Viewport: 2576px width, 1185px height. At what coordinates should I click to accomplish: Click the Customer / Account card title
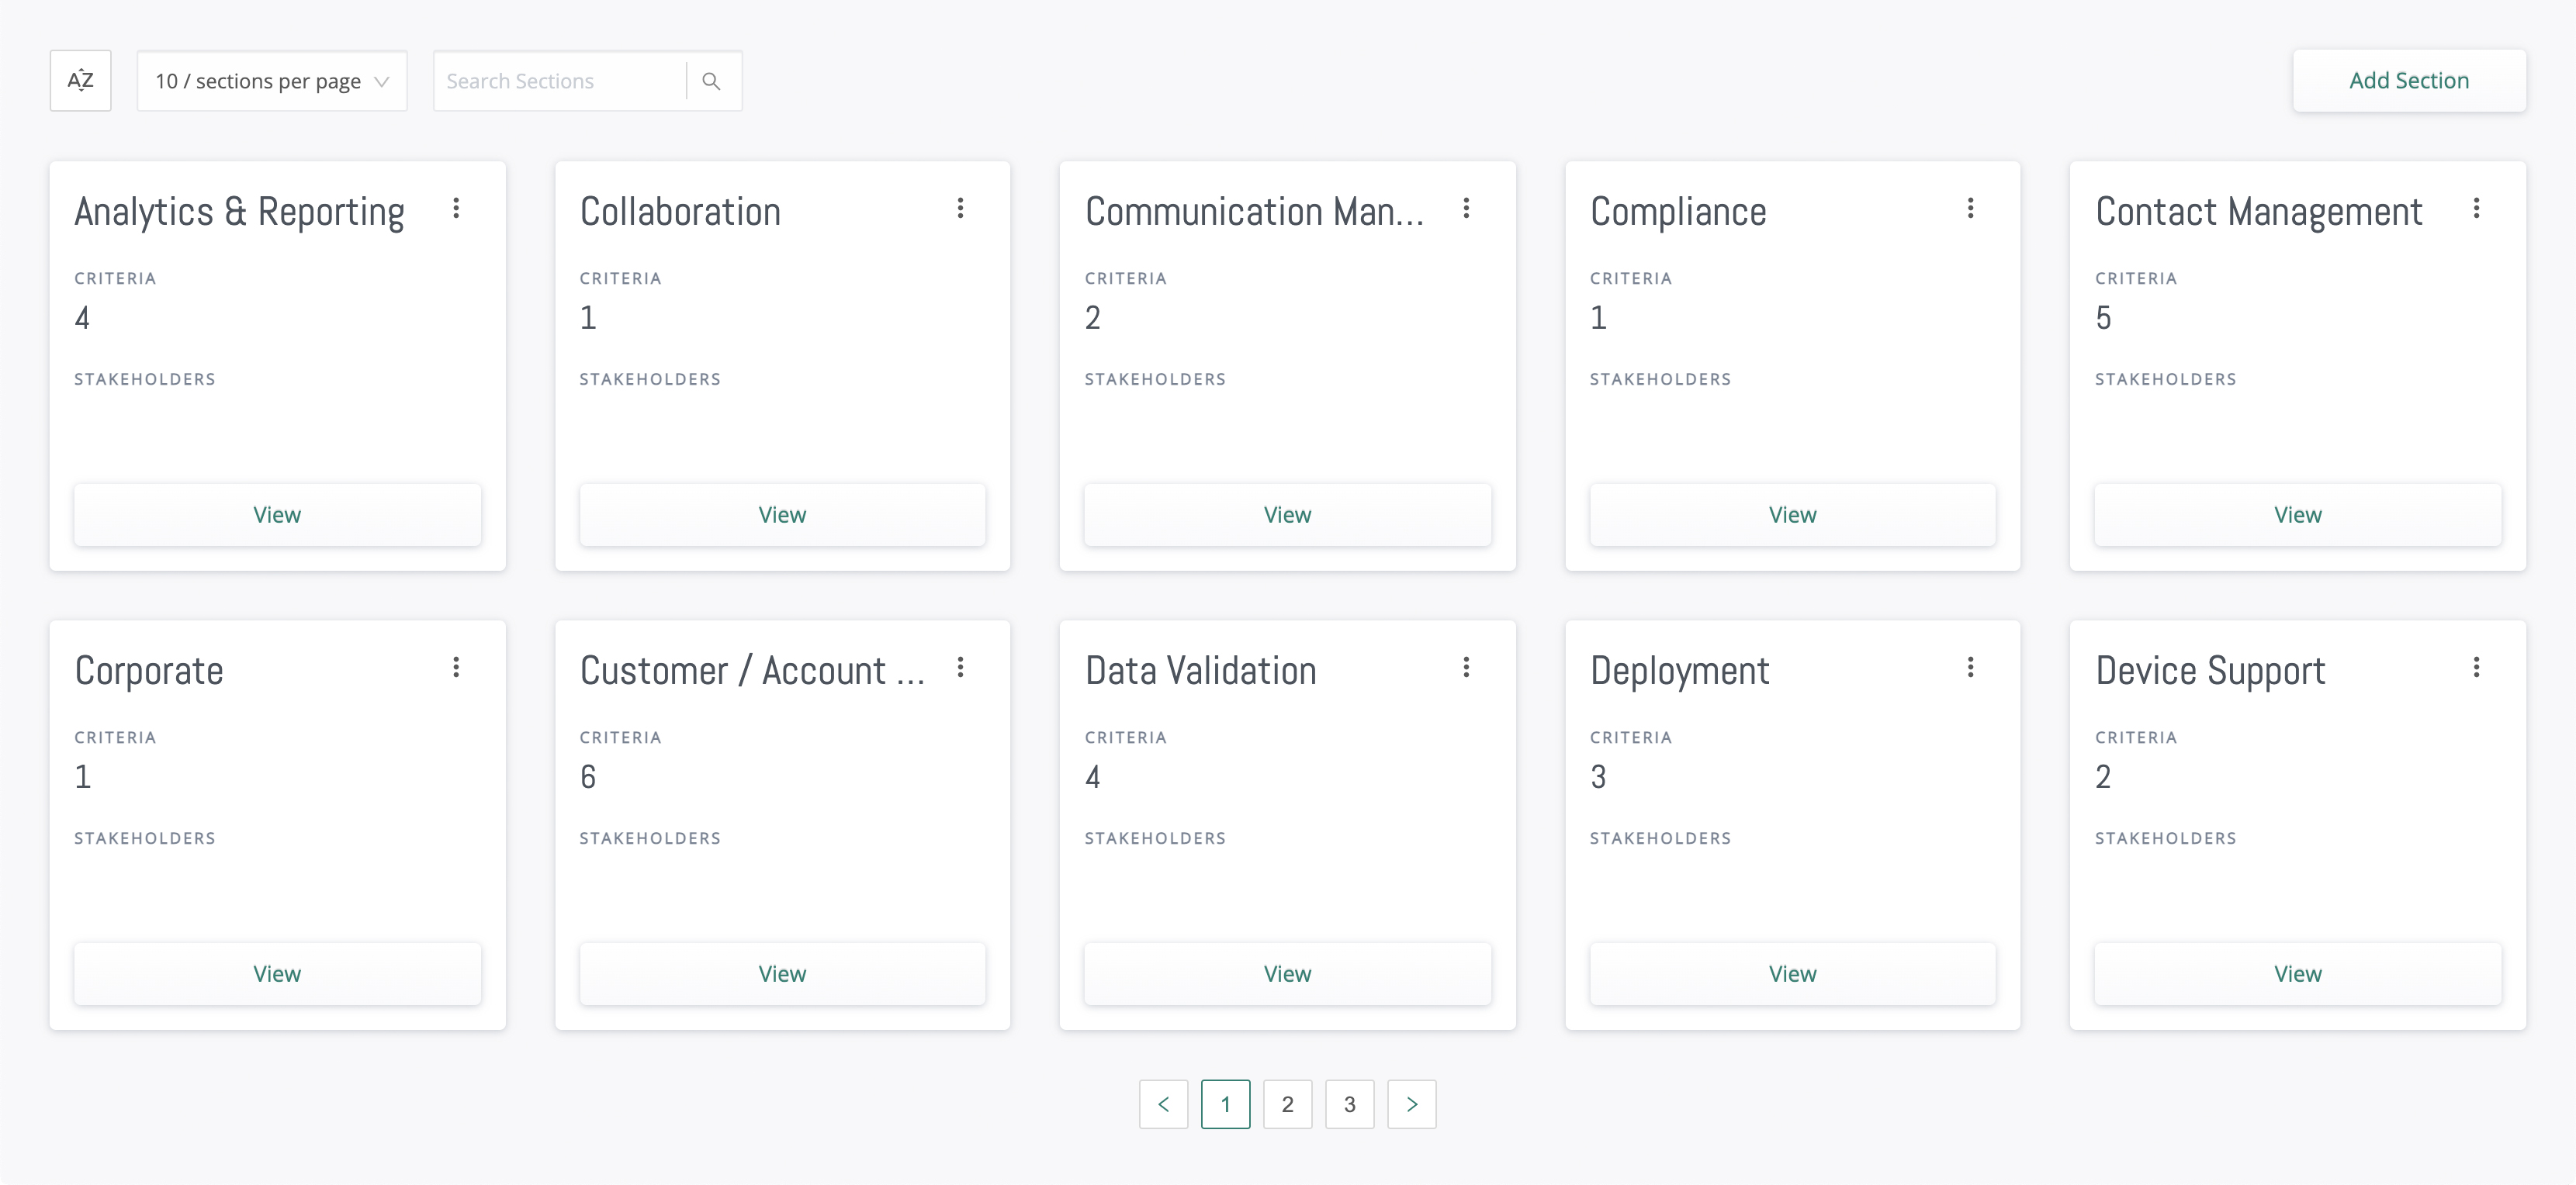[x=753, y=672]
